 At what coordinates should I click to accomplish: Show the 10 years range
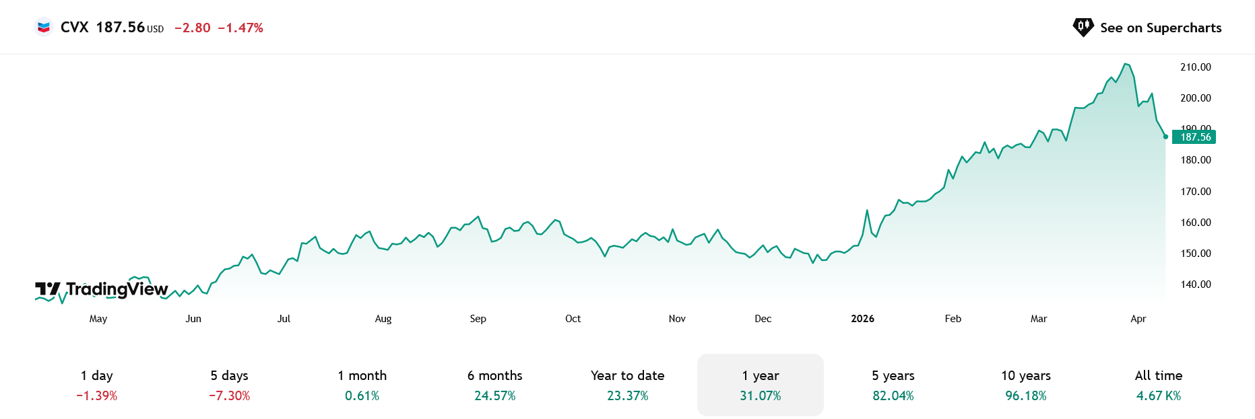coord(1025,385)
